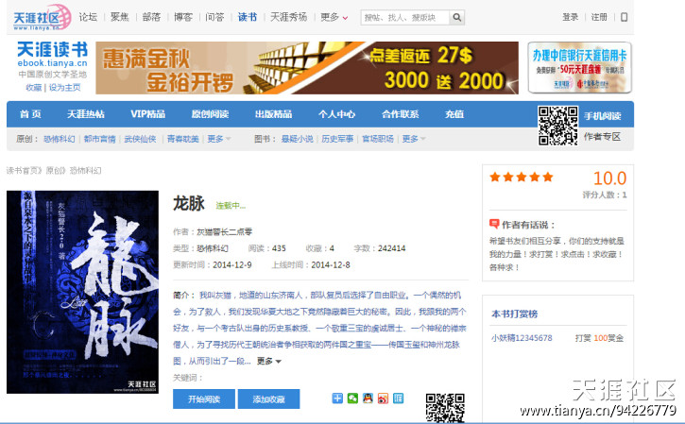The height and width of the screenshot is (424, 685).
Task: Click the 作者专区 link
Action: click(603, 137)
